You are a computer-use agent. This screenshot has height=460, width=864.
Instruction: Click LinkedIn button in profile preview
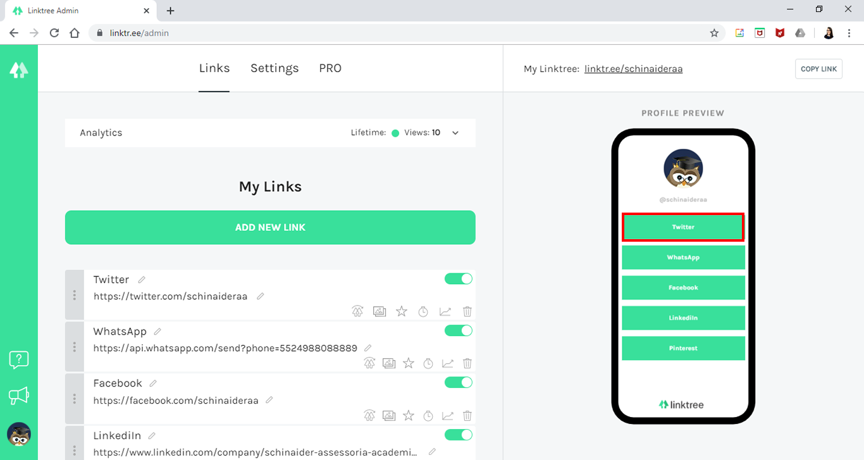683,318
